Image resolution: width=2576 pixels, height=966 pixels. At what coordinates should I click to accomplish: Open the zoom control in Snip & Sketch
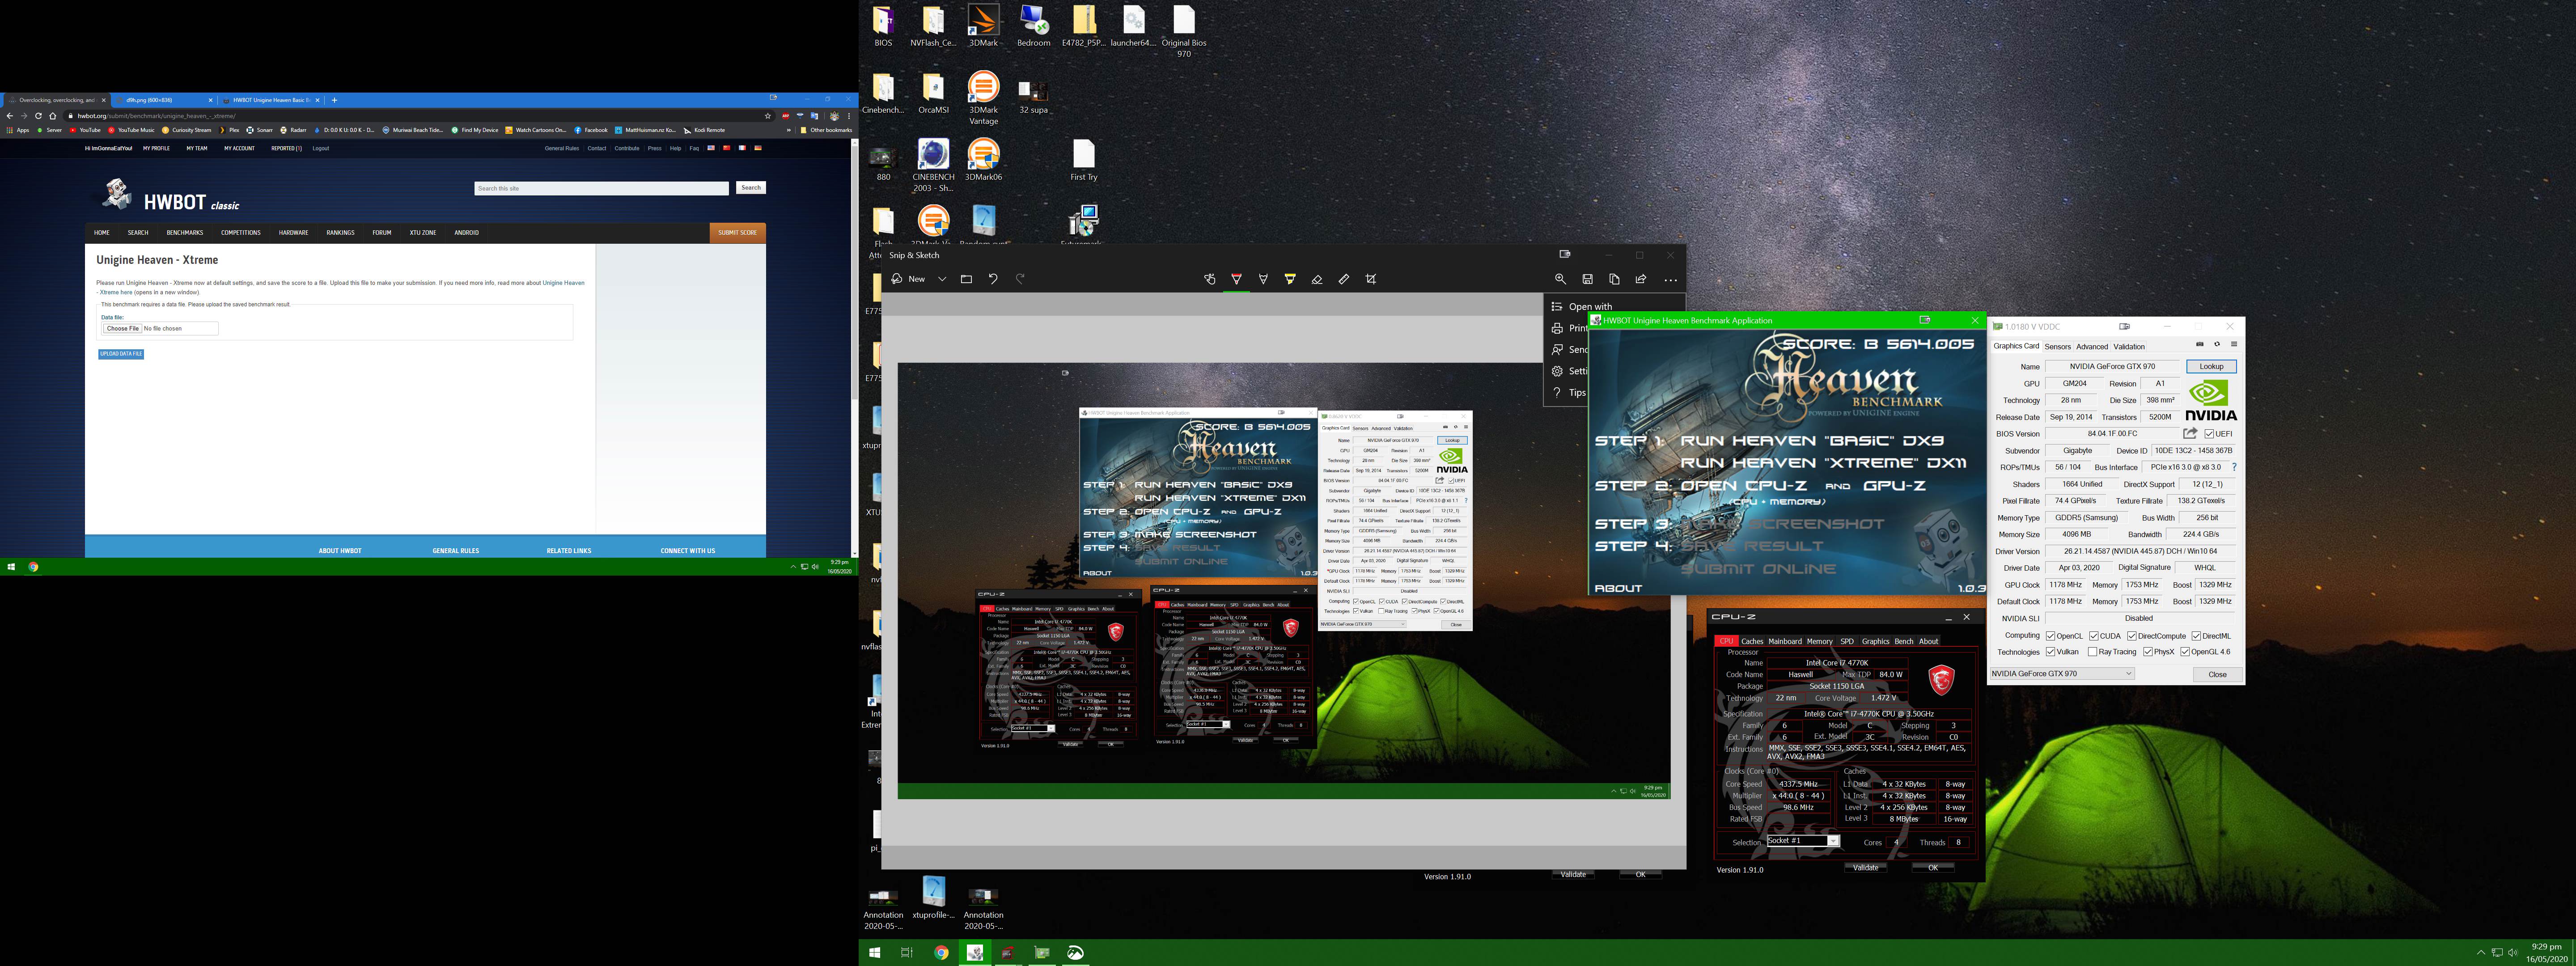point(1560,279)
